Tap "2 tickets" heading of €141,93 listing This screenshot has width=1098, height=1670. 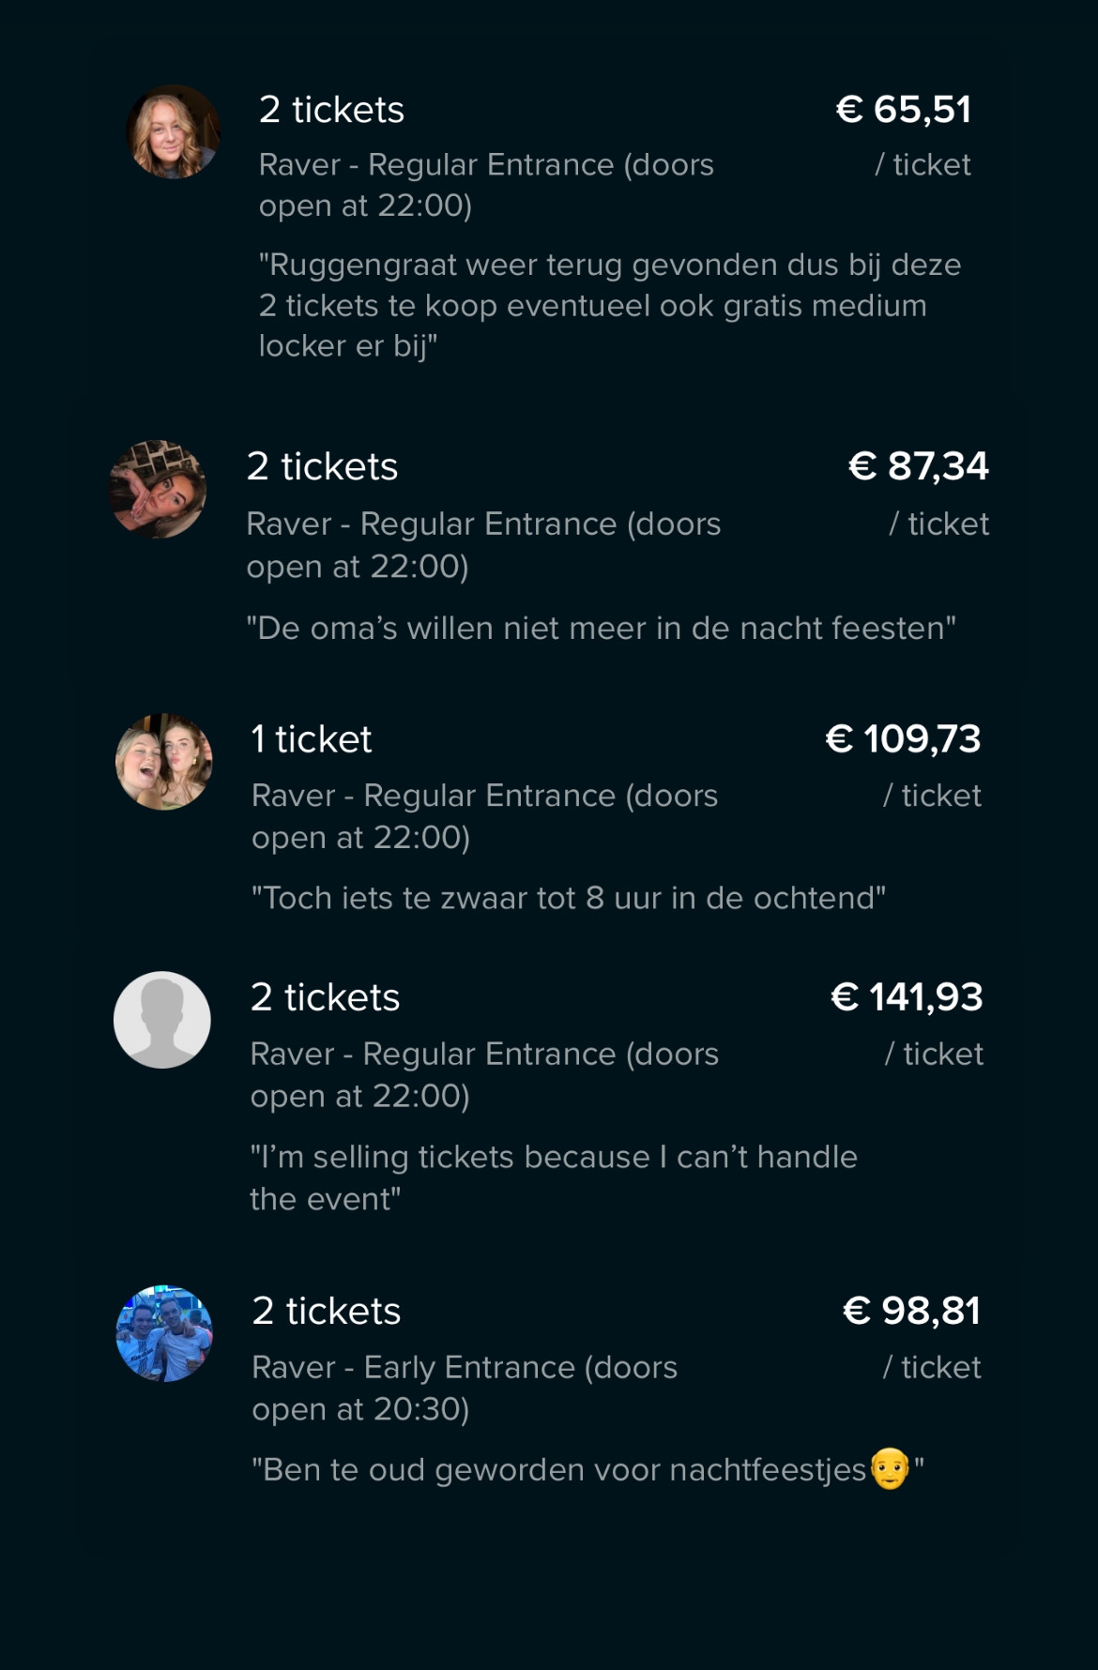click(x=325, y=997)
